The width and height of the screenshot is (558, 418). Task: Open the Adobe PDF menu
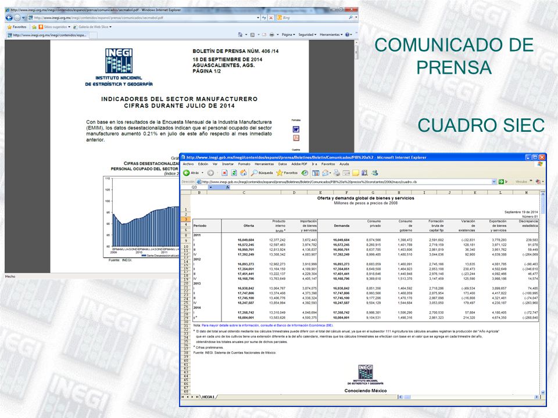[x=299, y=164]
